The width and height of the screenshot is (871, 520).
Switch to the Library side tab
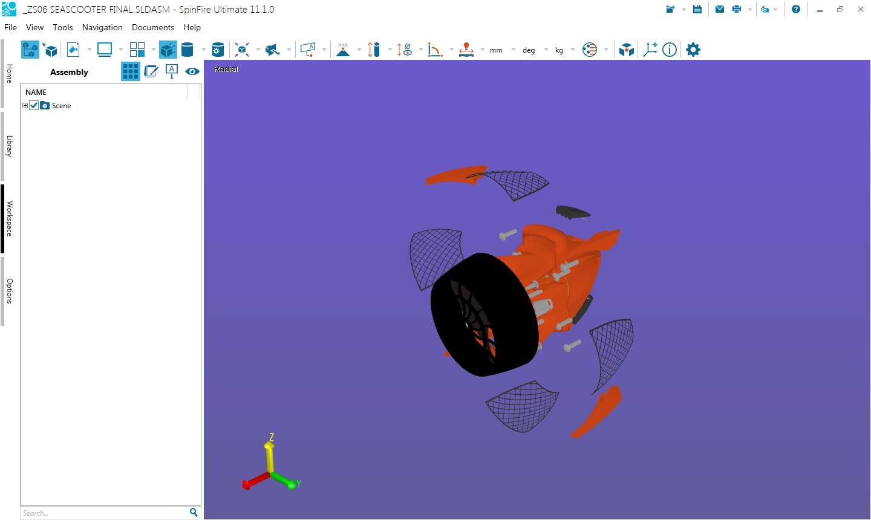(x=9, y=146)
